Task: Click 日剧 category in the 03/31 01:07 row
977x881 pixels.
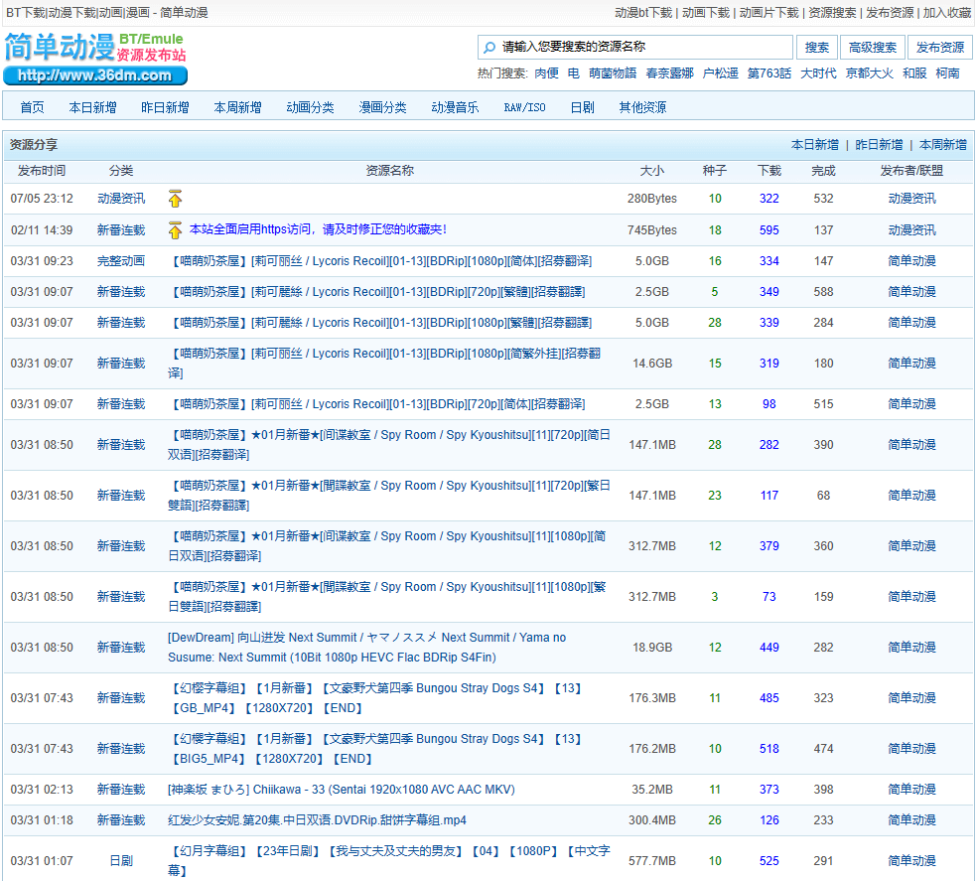Action: click(x=121, y=860)
